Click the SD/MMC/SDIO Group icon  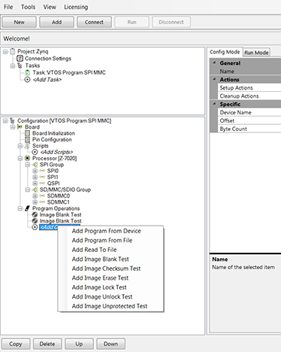(35, 190)
